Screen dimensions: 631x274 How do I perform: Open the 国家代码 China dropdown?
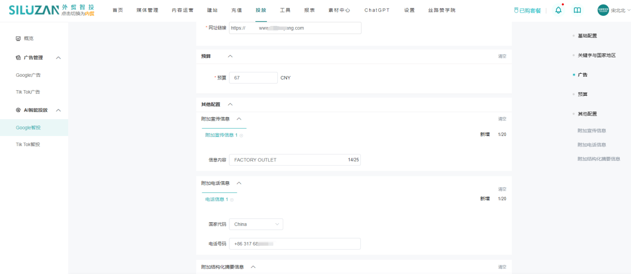pyautogui.click(x=256, y=224)
